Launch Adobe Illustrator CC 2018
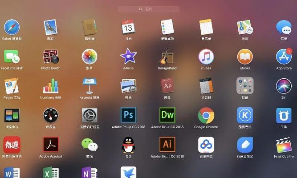The image size is (297, 178). coord(167,145)
